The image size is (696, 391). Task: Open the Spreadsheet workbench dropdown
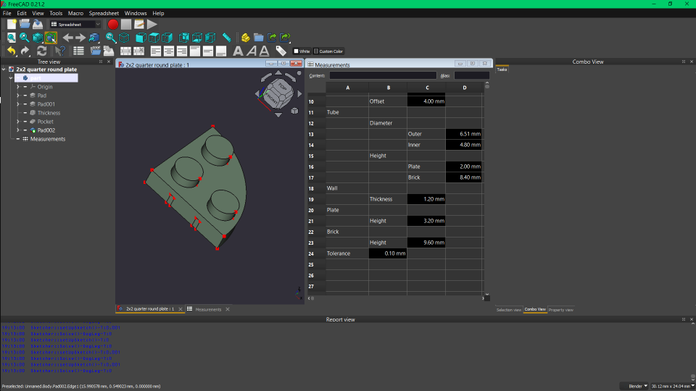pyautogui.click(x=75, y=24)
